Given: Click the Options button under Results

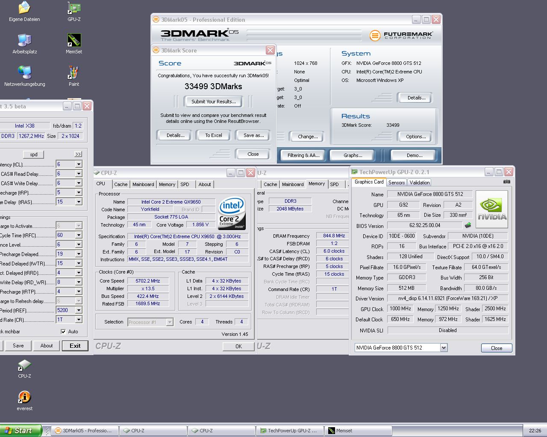Looking at the screenshot, I should click(x=416, y=137).
